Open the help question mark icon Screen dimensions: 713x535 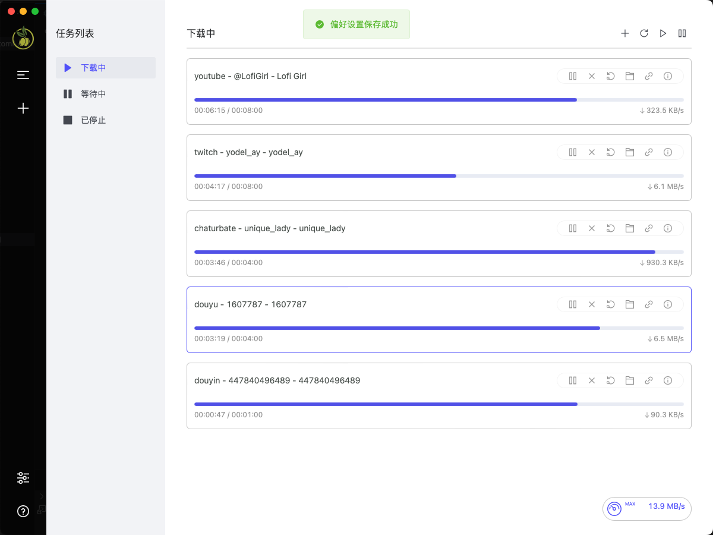[23, 511]
